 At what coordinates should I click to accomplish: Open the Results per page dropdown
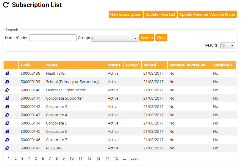pyautogui.click(x=227, y=46)
